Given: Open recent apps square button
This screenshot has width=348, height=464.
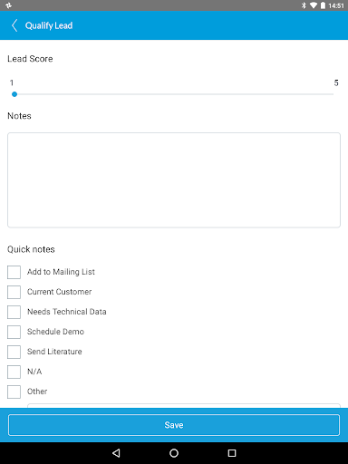Looking at the screenshot, I should pos(232,453).
